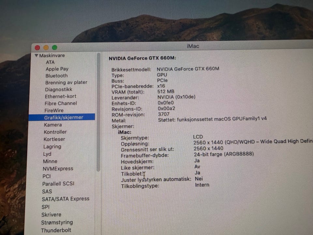This screenshot has width=313, height=235.
Task: Click the sidebar vertical scrollbar
Action: click(98, 112)
